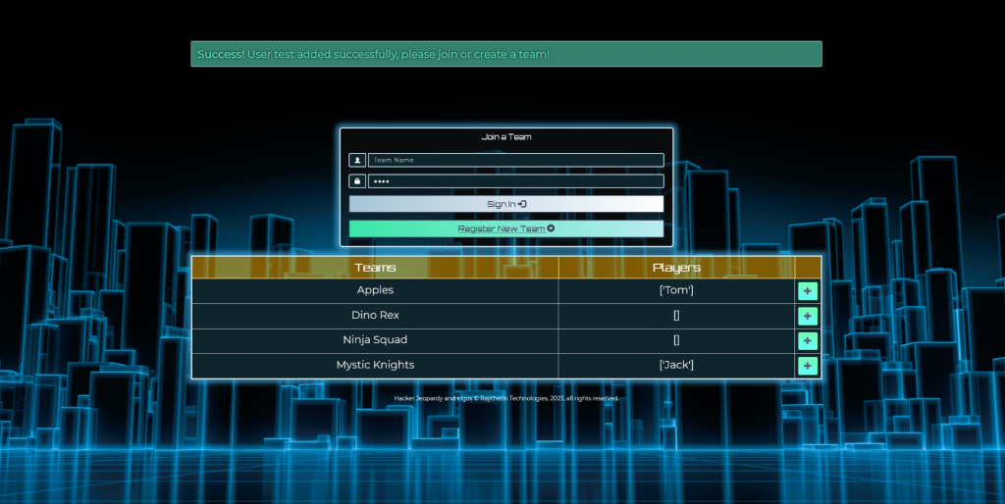
Task: Pick the Mystic Knights team name
Action: [x=375, y=365]
